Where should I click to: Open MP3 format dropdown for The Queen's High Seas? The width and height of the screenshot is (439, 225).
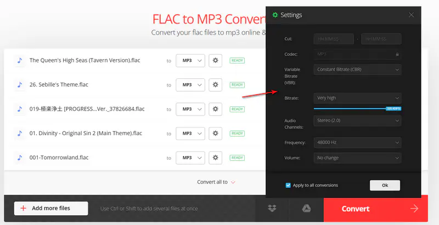tap(190, 61)
